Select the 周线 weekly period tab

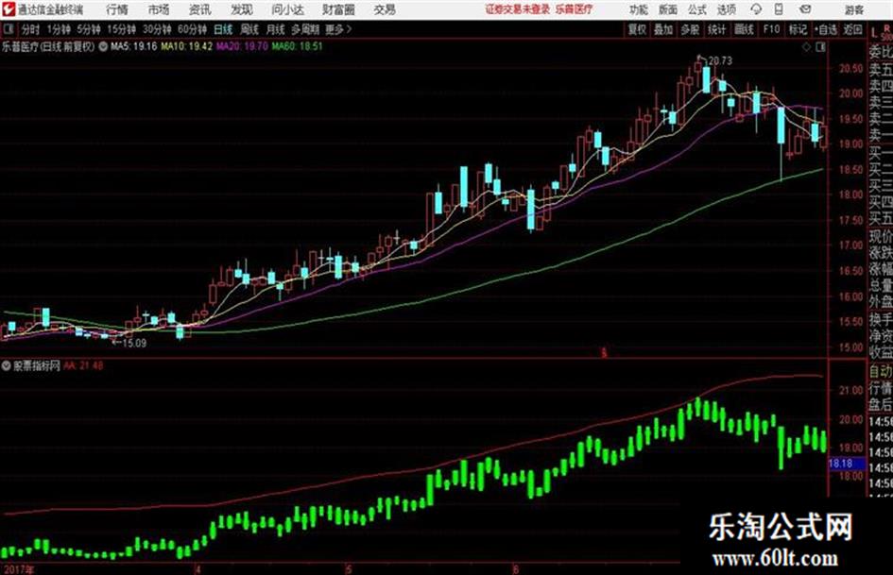coord(249,29)
